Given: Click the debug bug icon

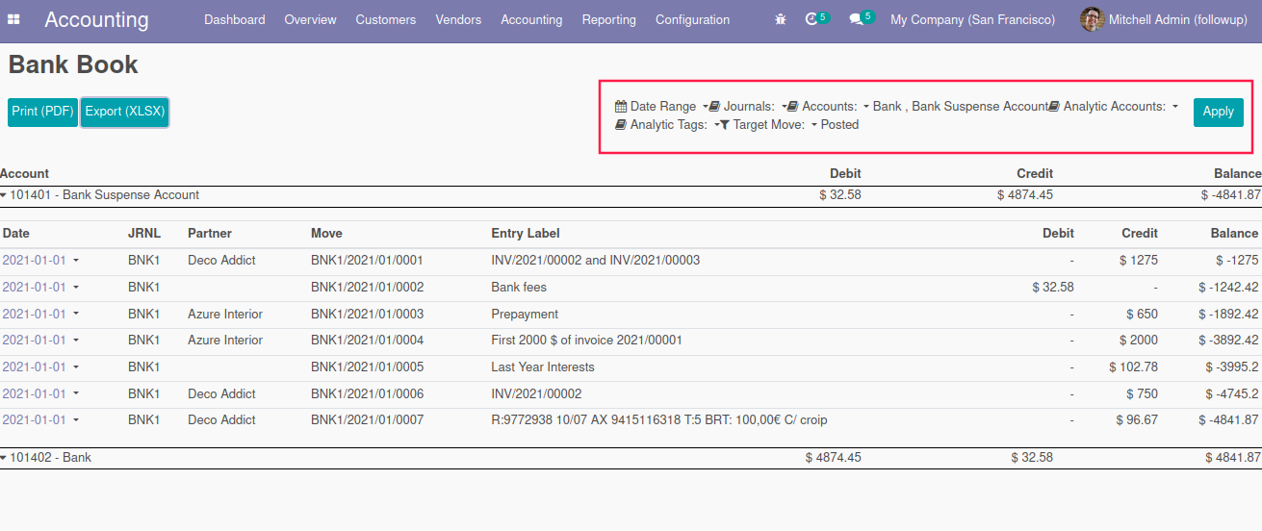Looking at the screenshot, I should point(781,19).
